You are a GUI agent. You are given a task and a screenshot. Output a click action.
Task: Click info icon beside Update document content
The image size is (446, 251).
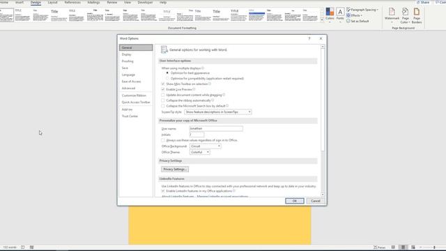click(224, 95)
